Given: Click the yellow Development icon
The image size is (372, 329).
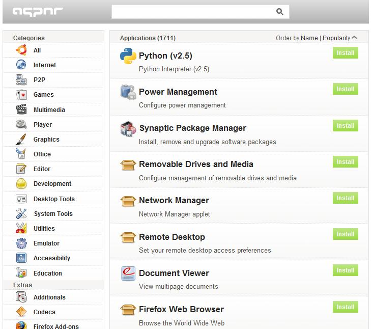Looking at the screenshot, I should (21, 184).
